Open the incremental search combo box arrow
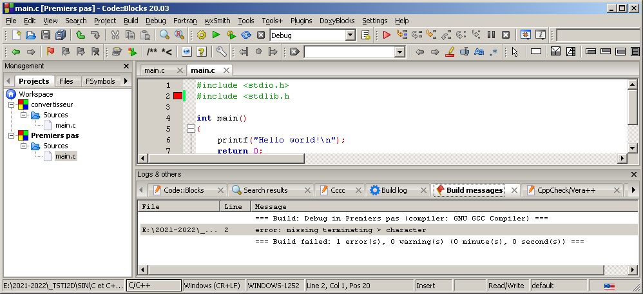643x294 pixels. pyautogui.click(x=400, y=52)
